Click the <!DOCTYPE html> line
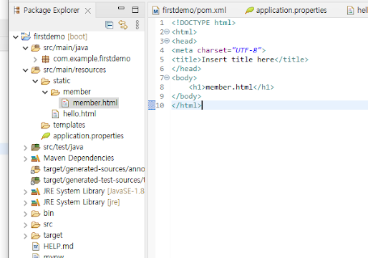Image resolution: width=368 pixels, height=258 pixels. (203, 23)
